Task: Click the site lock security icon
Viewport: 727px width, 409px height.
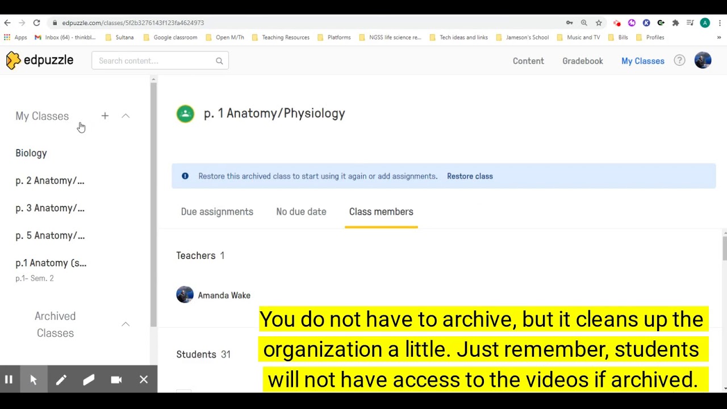Action: (x=55, y=23)
